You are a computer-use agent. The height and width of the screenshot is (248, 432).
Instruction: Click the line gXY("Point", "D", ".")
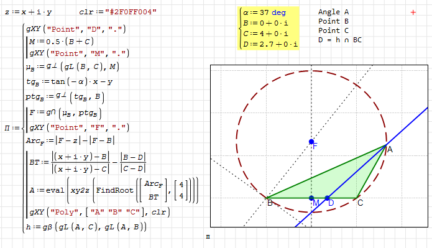[76, 29]
